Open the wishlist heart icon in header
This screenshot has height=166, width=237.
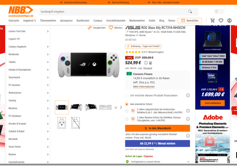click(221, 21)
